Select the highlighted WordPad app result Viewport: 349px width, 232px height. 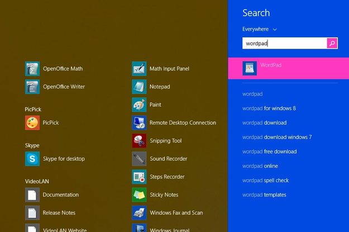coord(289,68)
